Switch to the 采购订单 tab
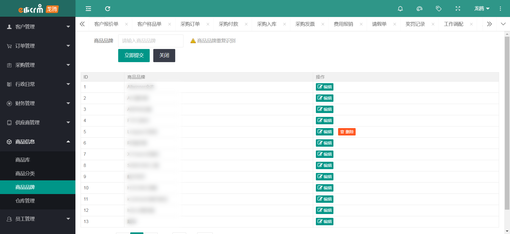 (x=190, y=24)
